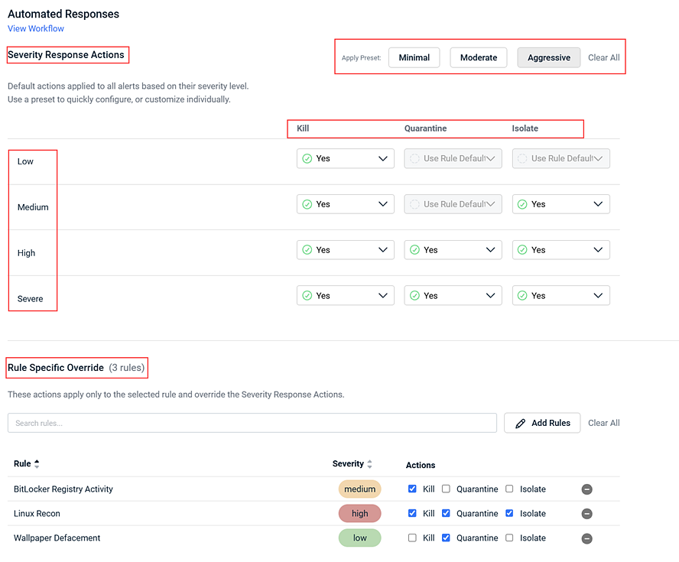The width and height of the screenshot is (679, 562).
Task: Open the Kill dropdown for Low severity
Action: (345, 158)
